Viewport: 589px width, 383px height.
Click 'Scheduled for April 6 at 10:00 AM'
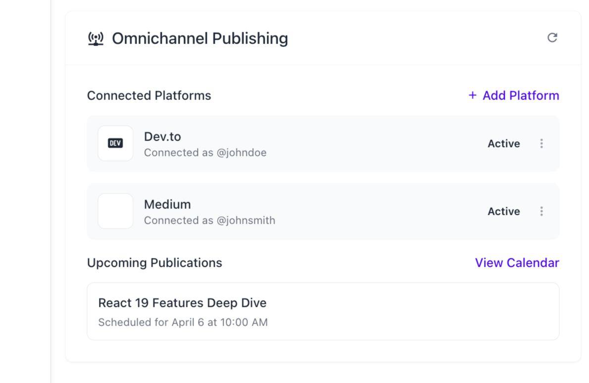[183, 322]
